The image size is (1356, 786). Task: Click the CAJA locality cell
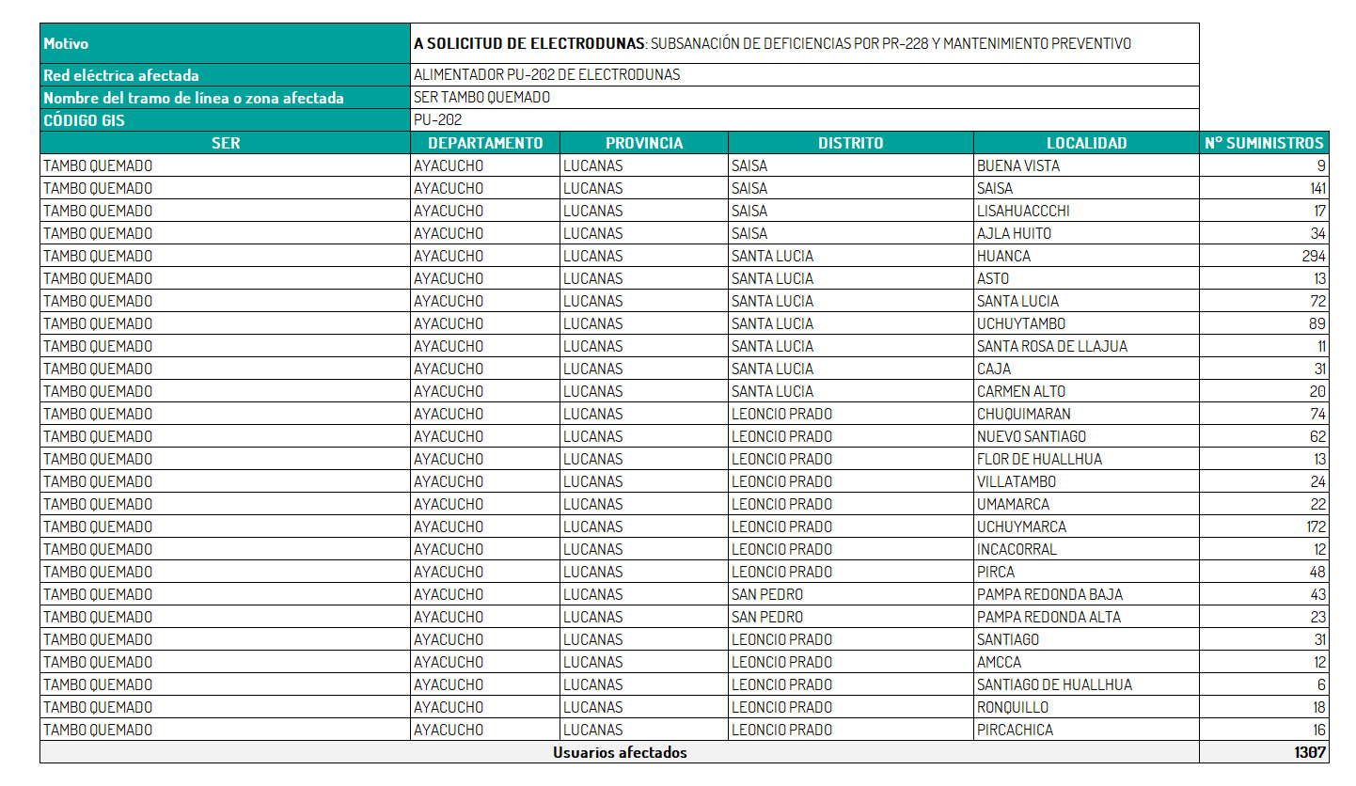click(x=1087, y=369)
